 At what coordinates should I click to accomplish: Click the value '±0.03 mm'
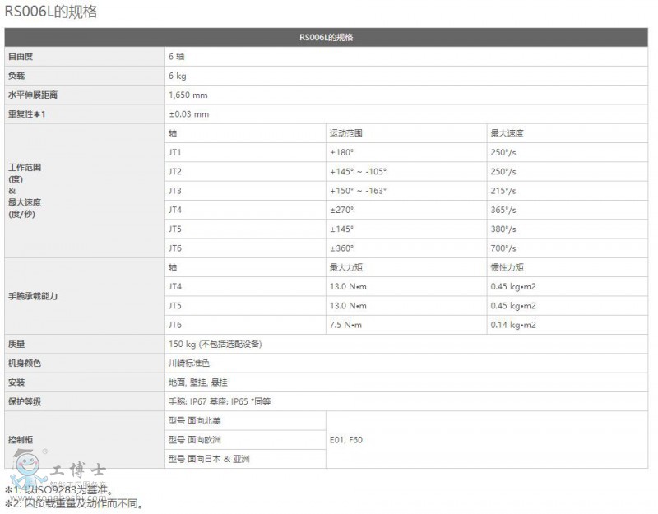pyautogui.click(x=189, y=114)
